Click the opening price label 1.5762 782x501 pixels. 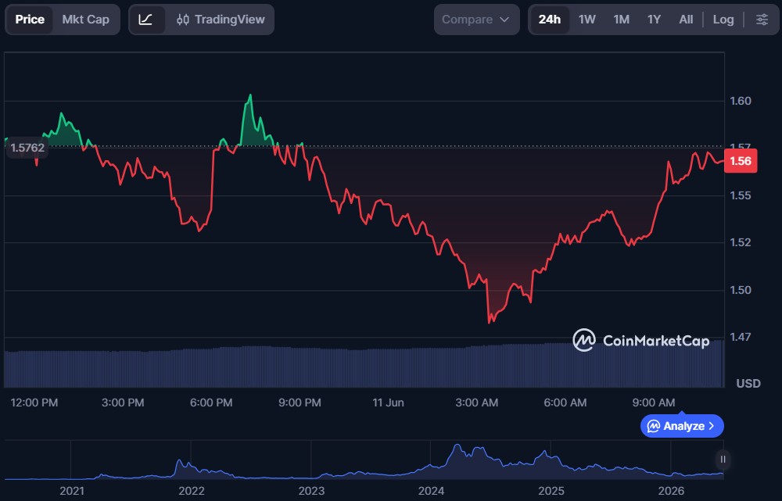click(x=27, y=148)
